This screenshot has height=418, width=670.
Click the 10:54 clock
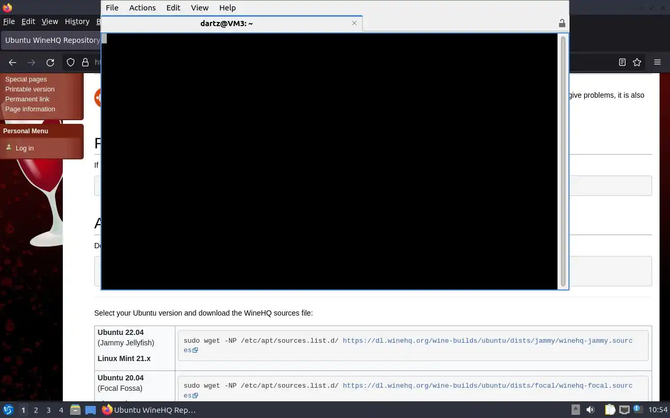tap(658, 410)
